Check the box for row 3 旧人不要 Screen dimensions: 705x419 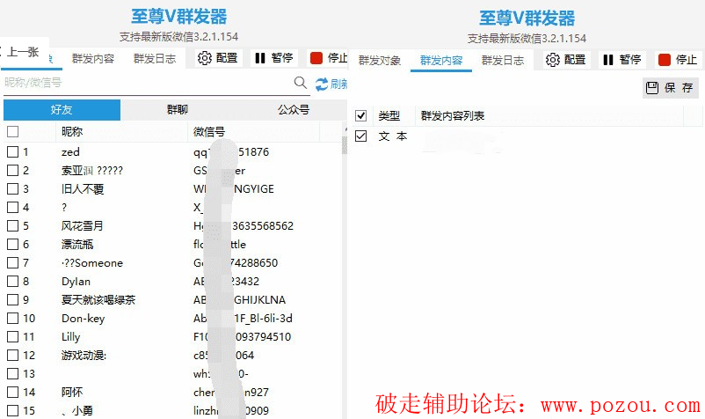click(12, 188)
